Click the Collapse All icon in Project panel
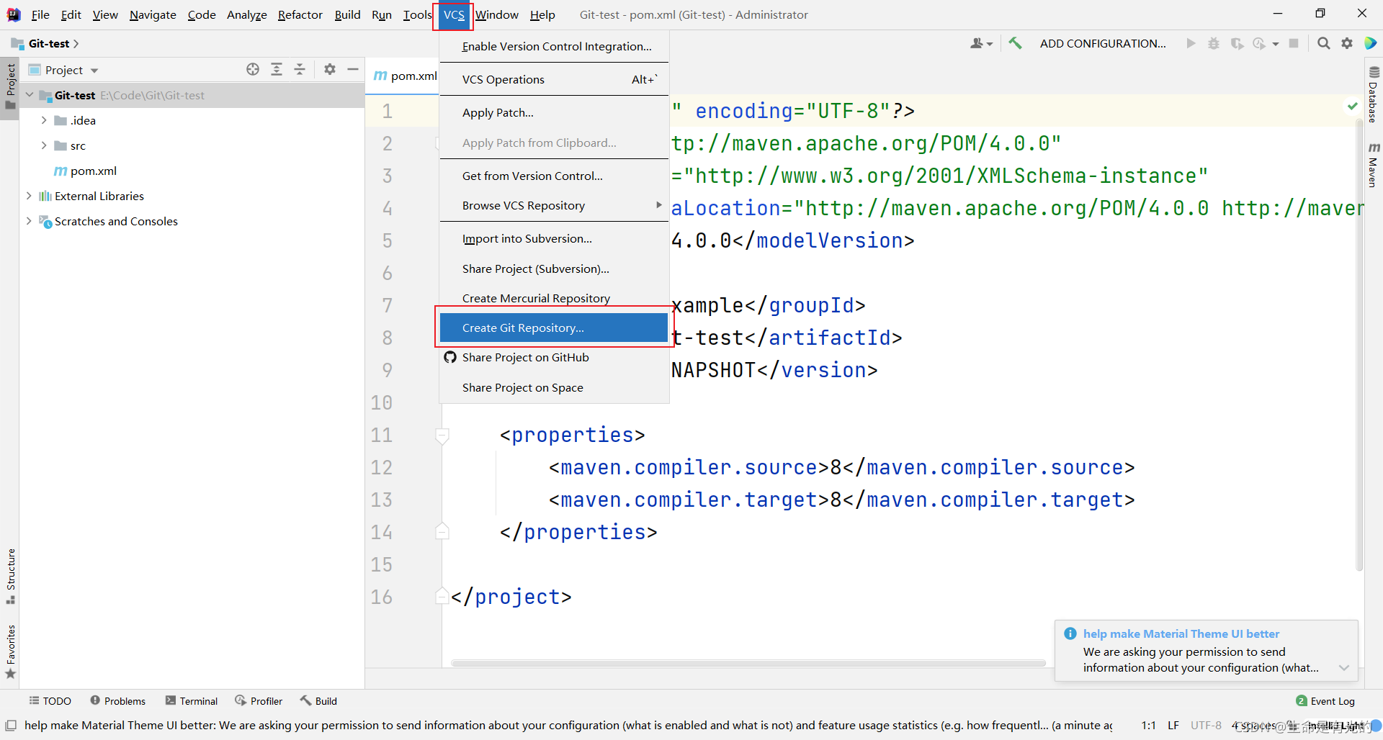The height and width of the screenshot is (740, 1383). pyautogui.click(x=300, y=69)
